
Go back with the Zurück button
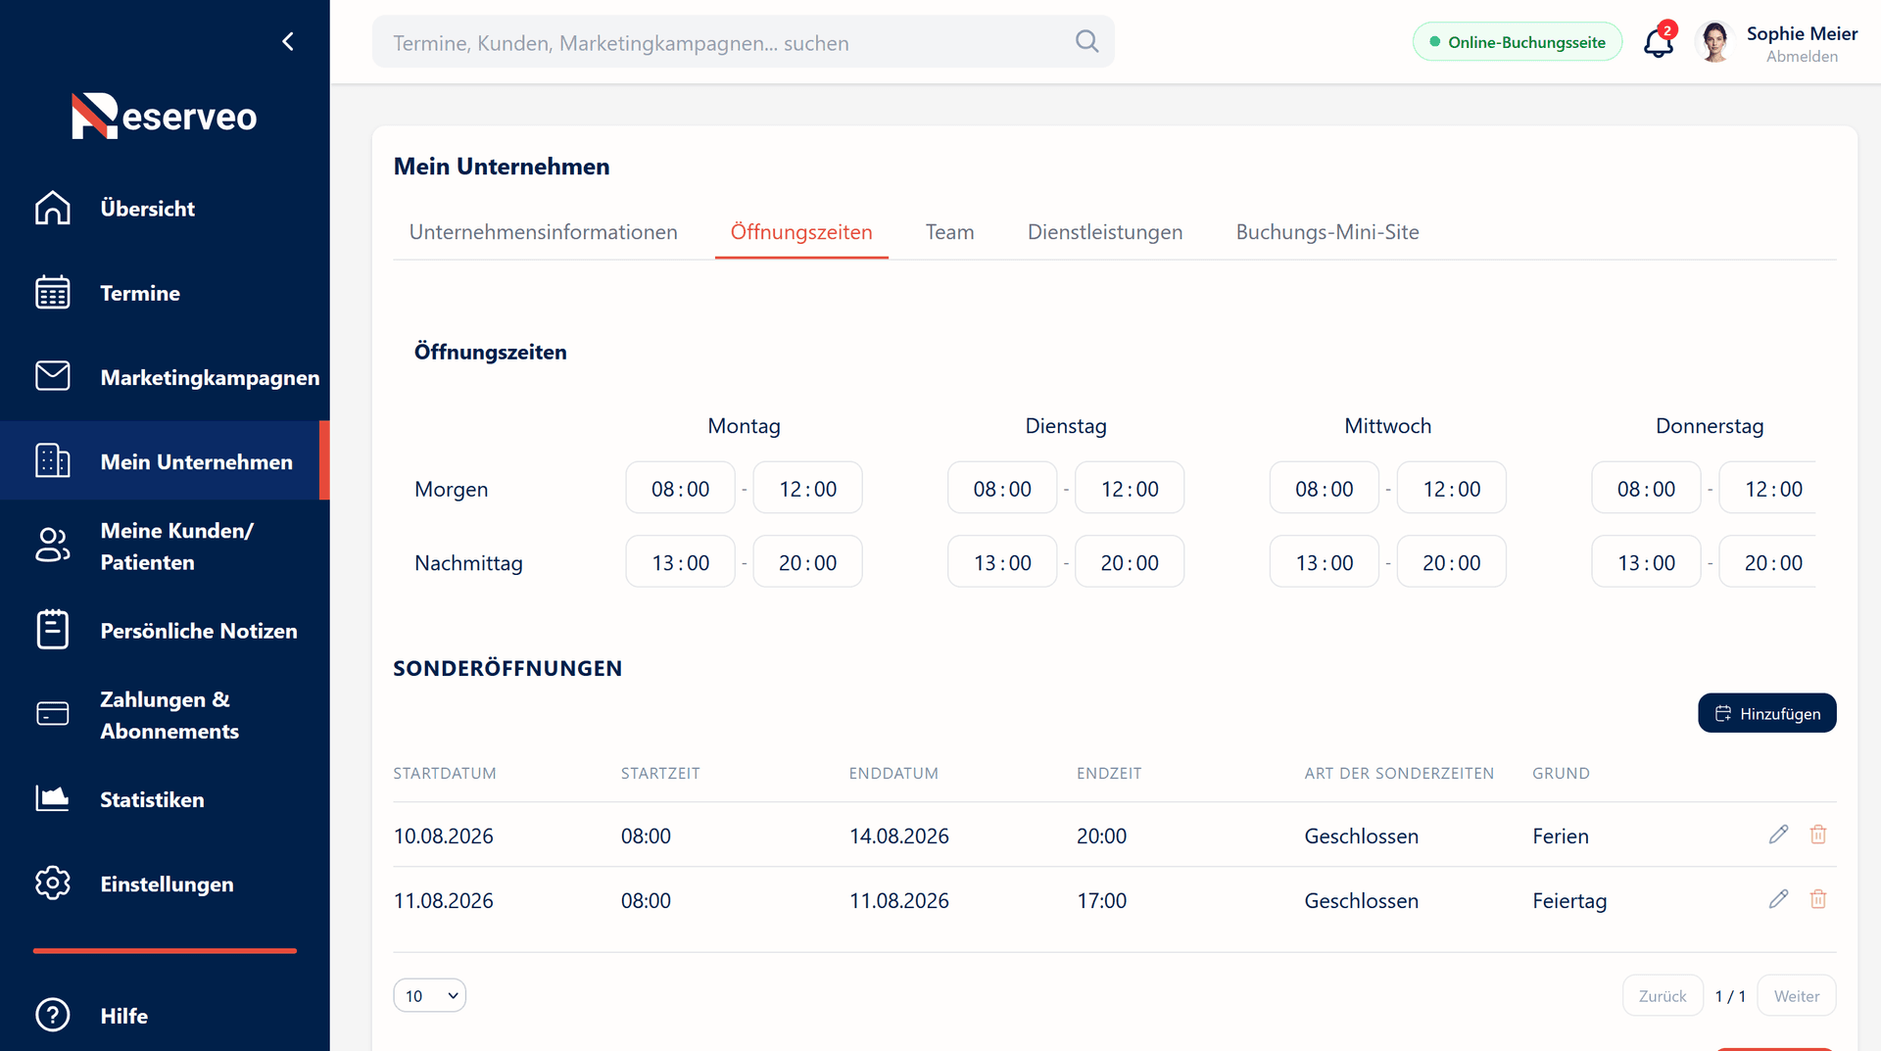point(1663,995)
